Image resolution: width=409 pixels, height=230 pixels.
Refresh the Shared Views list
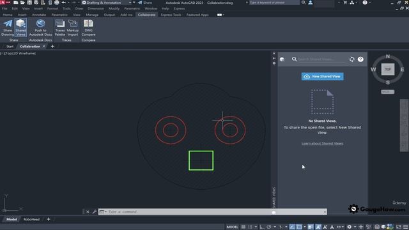point(352,59)
